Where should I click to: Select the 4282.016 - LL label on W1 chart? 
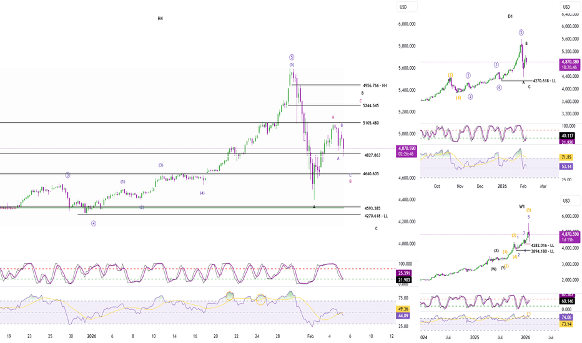point(543,246)
